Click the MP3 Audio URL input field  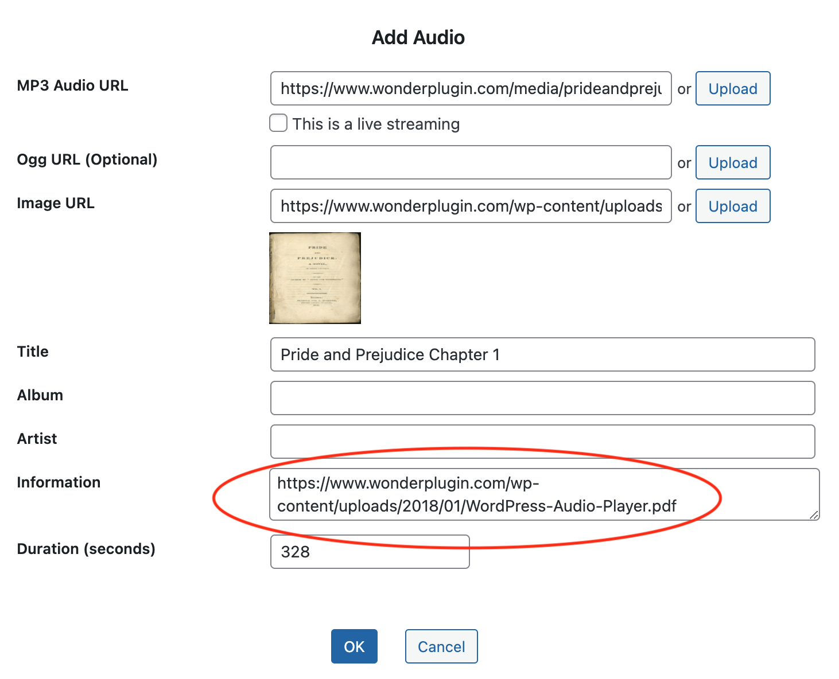[471, 88]
